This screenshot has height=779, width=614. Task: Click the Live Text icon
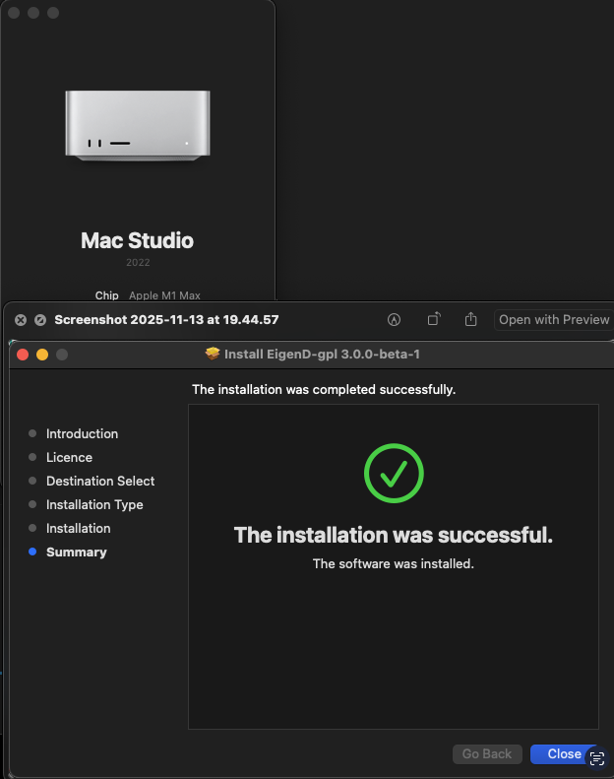coord(596,757)
